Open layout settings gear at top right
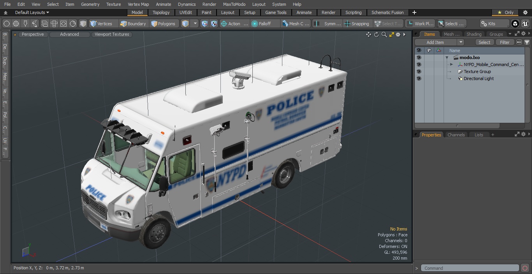Image resolution: width=532 pixels, height=274 pixels. pos(525,12)
